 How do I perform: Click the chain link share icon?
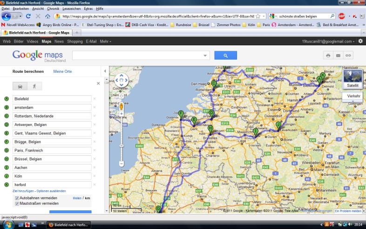coord(348,56)
